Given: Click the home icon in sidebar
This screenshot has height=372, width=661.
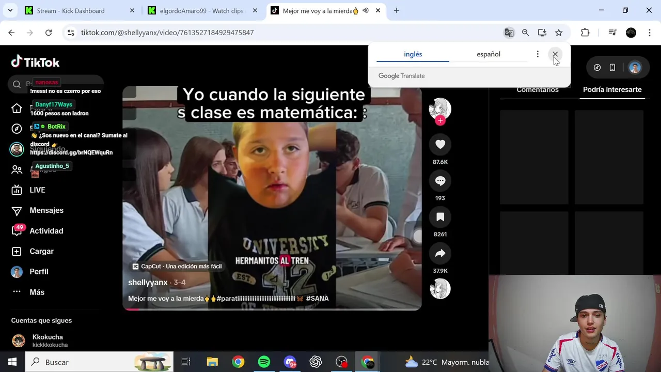Looking at the screenshot, I should (x=17, y=108).
